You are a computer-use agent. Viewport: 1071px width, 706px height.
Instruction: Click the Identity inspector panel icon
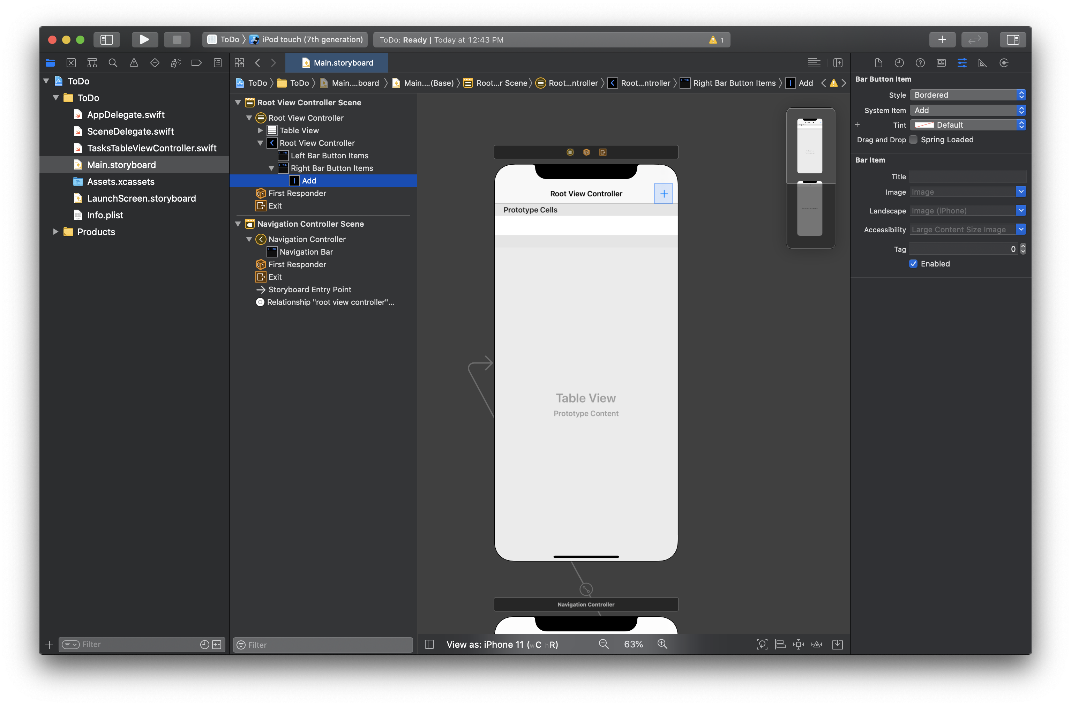coord(940,62)
